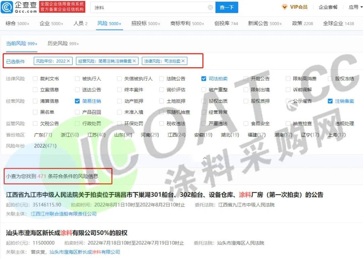Click the 涂料 search input field

point(148,7)
